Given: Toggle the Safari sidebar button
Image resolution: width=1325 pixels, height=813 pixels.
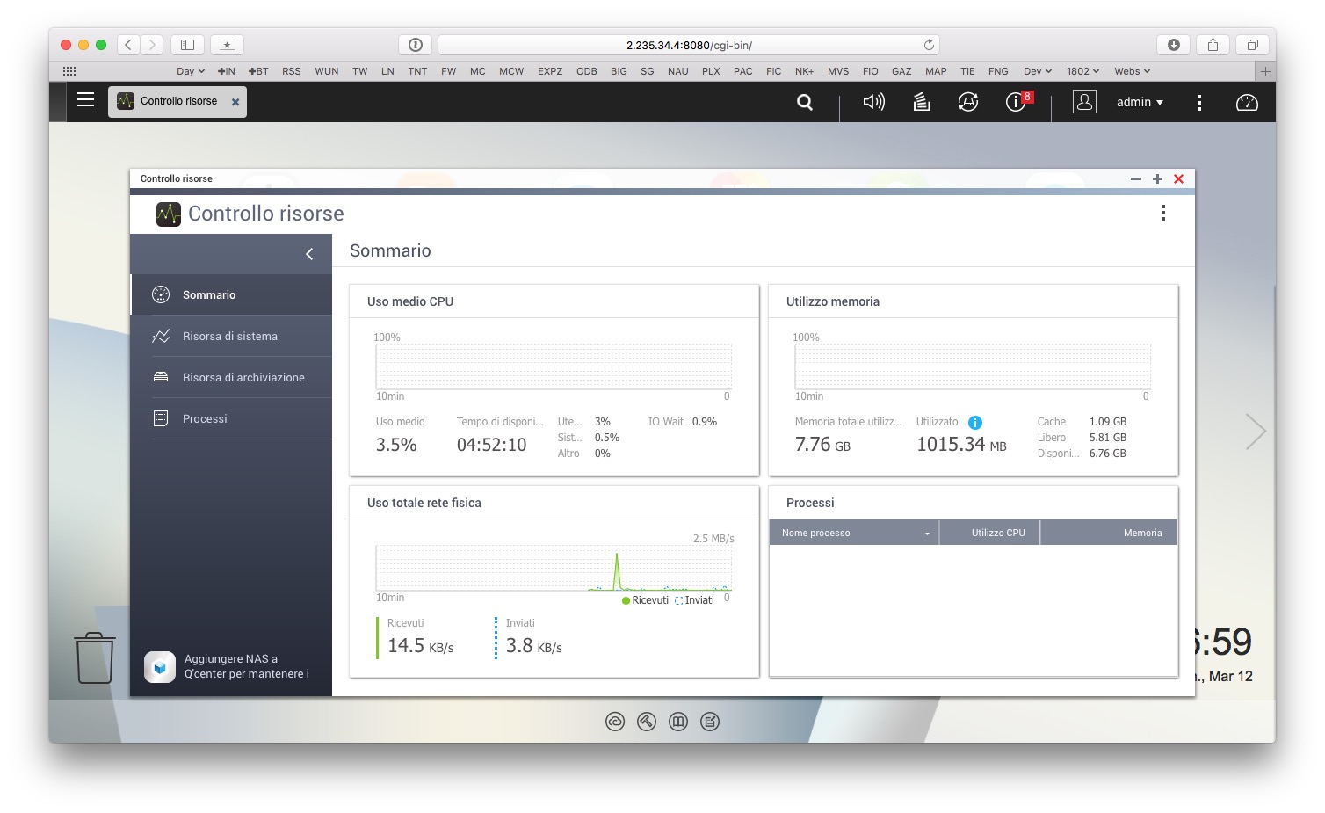Looking at the screenshot, I should point(187,45).
